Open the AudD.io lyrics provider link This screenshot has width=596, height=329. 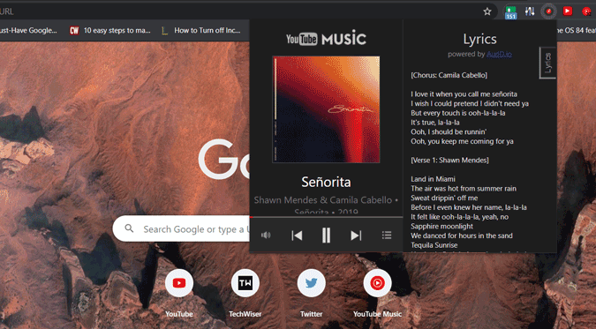click(x=499, y=54)
